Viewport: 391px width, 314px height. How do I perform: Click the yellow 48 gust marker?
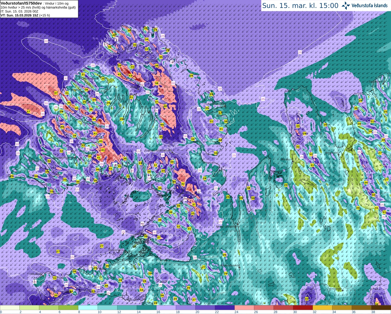click(x=69, y=103)
